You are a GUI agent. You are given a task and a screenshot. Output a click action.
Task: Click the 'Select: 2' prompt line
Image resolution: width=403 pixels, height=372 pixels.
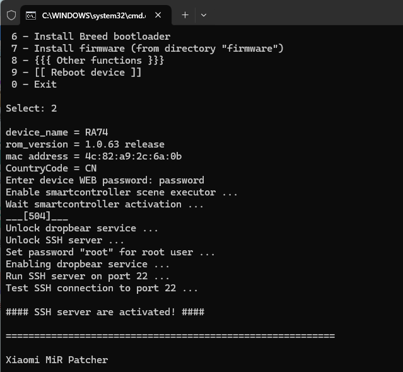(32, 108)
